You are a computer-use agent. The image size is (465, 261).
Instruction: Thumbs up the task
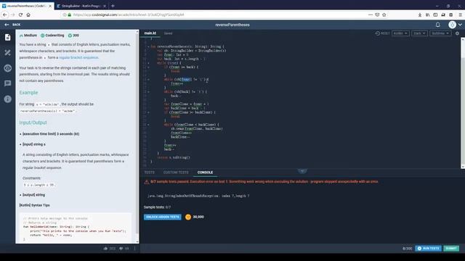tap(105, 249)
